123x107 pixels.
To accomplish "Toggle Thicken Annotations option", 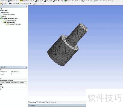I will [72, 1].
